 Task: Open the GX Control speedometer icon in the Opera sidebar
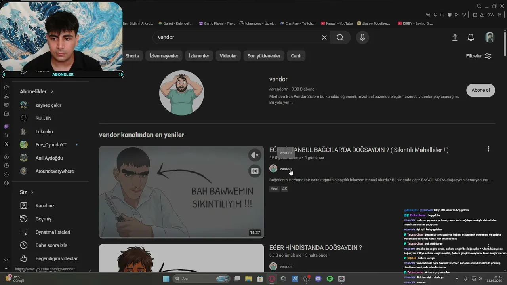(6, 87)
